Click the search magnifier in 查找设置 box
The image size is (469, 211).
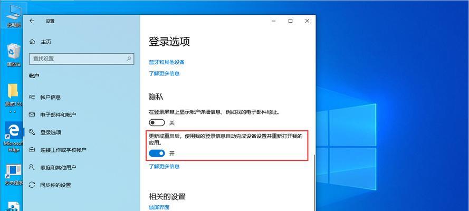coord(129,59)
